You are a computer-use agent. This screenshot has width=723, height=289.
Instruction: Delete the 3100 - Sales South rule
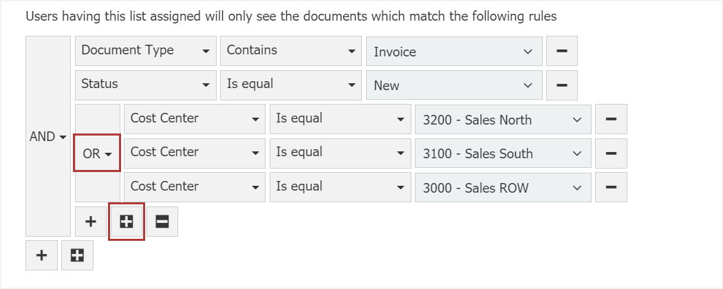coord(611,153)
